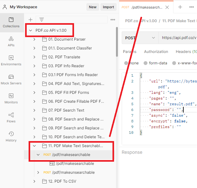Expand the 03. PDF Info Reader chevron
197x188 pixels.
[34, 66]
